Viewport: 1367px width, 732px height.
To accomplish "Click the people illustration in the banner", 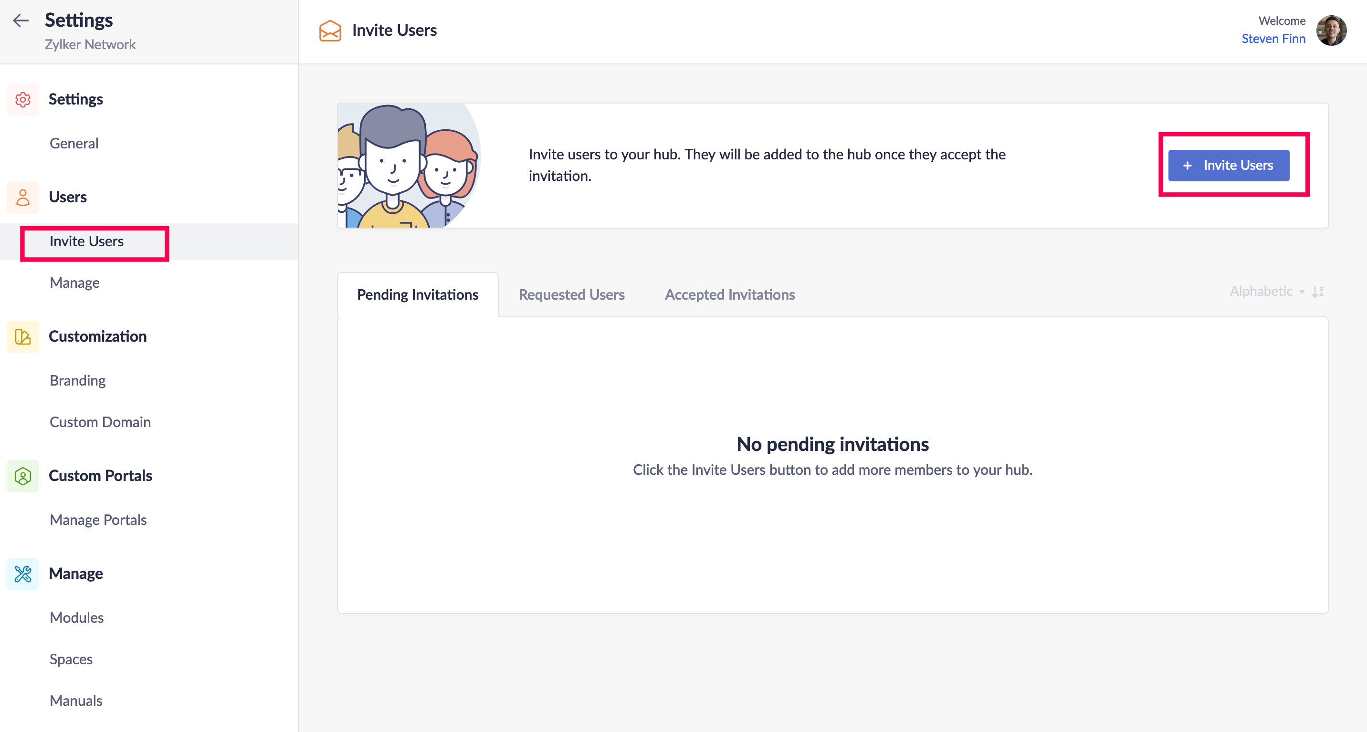I will (409, 166).
